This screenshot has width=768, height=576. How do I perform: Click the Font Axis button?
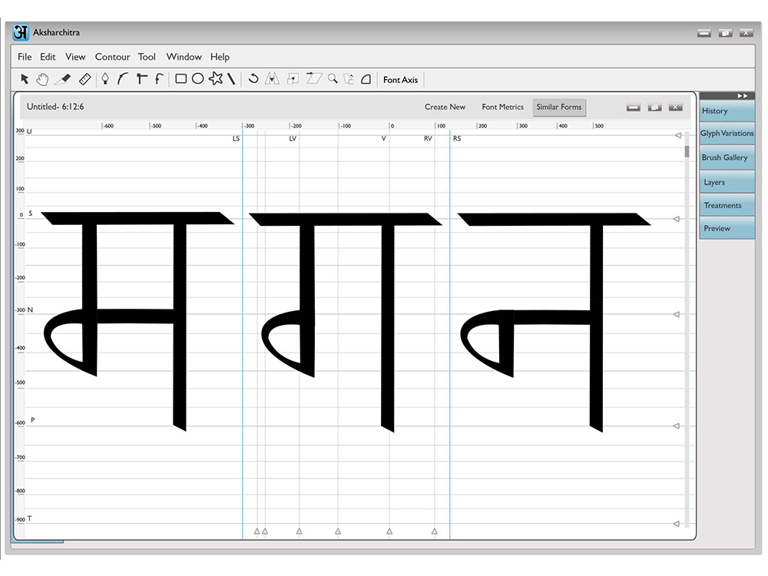(x=400, y=80)
